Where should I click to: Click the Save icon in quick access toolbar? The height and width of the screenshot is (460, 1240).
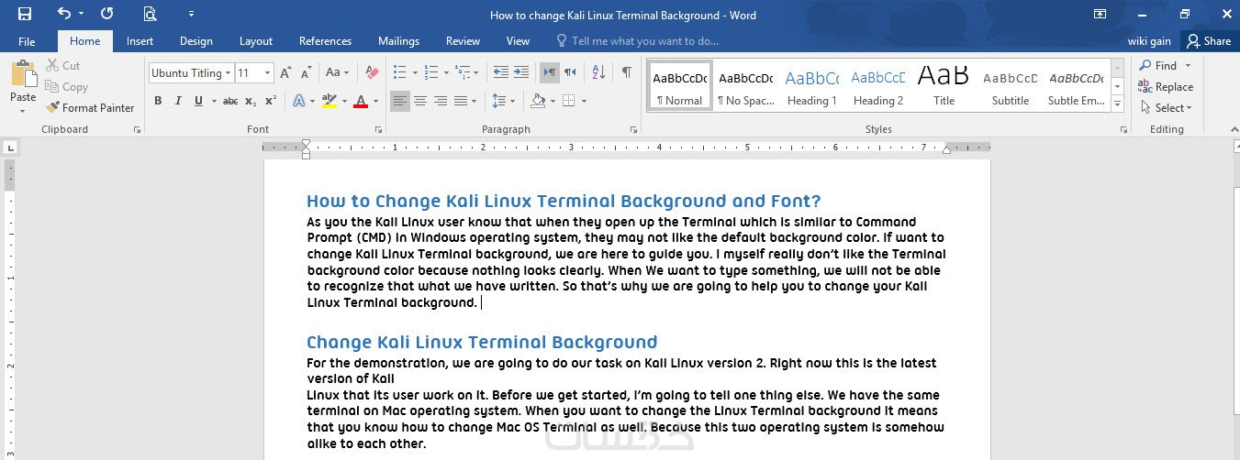pos(25,14)
